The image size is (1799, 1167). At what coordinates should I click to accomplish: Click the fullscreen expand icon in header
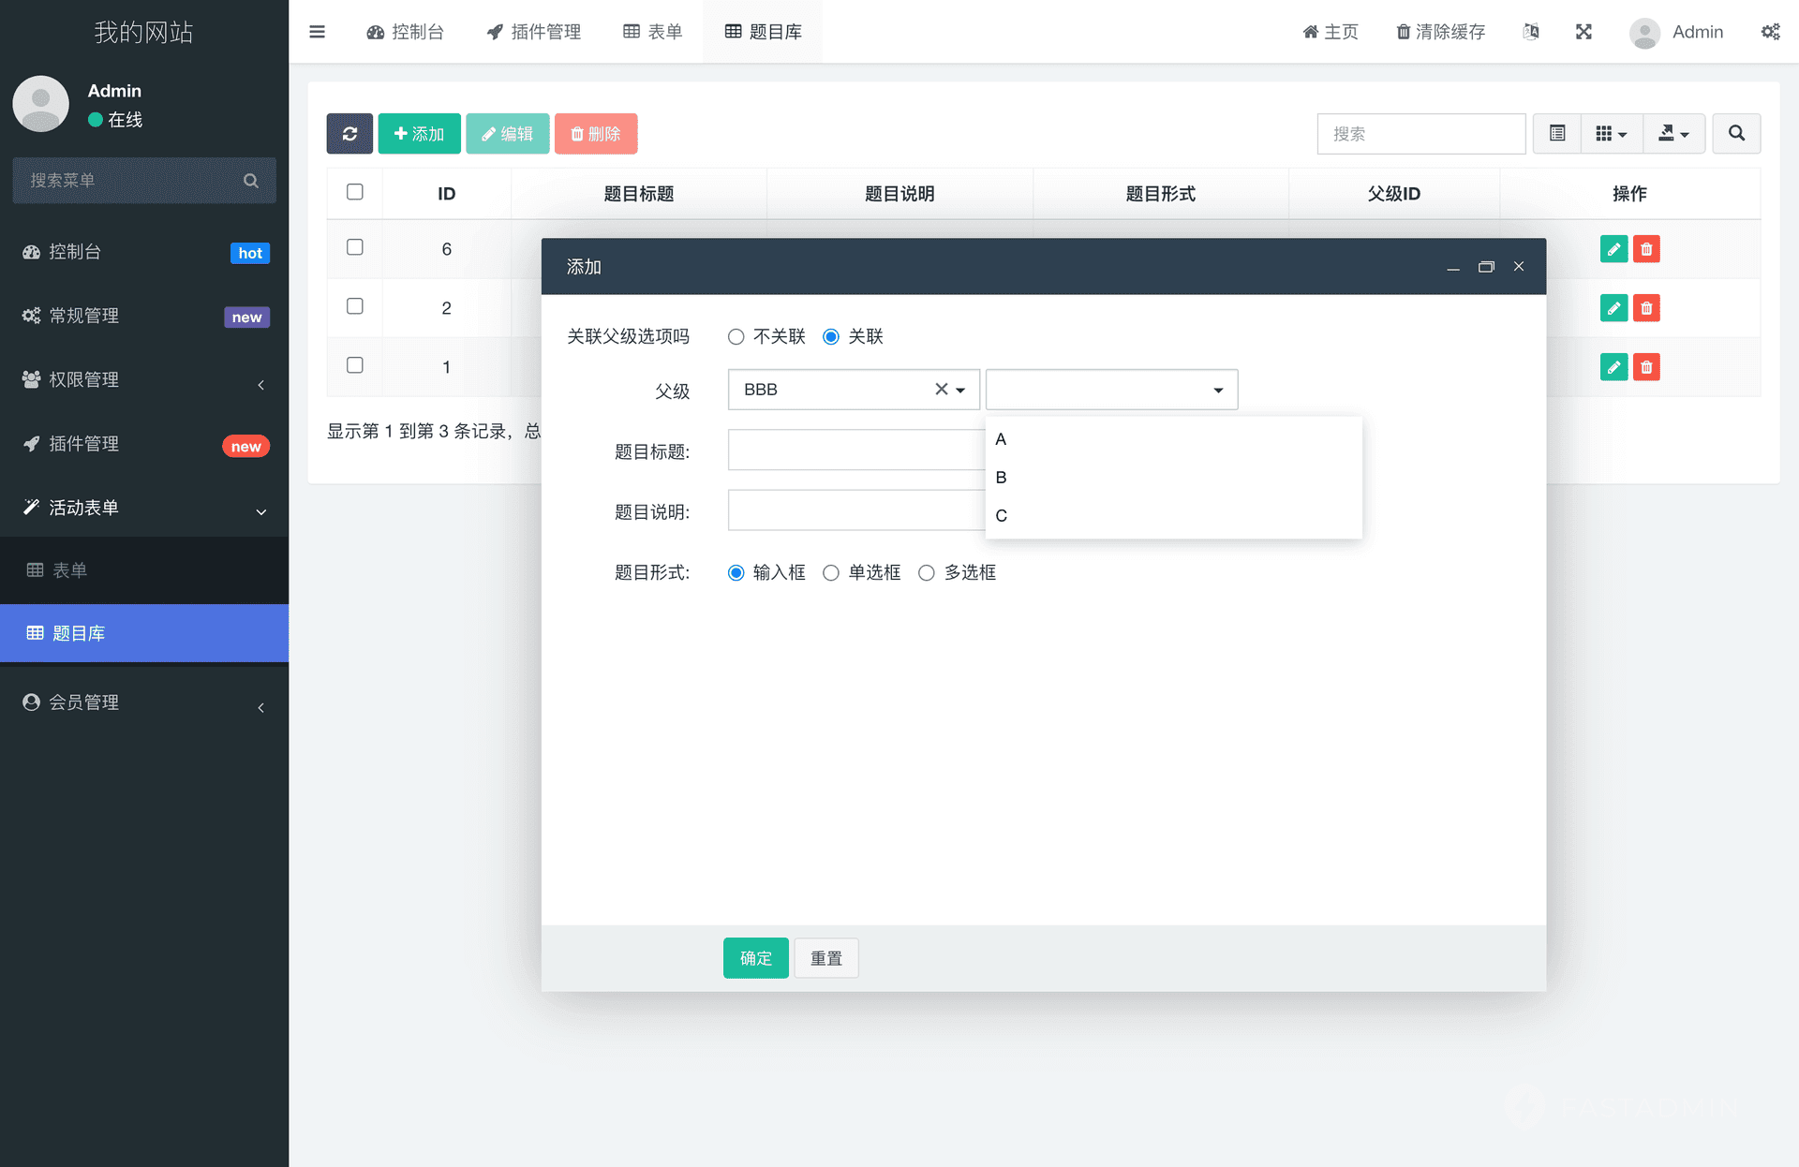1583,32
